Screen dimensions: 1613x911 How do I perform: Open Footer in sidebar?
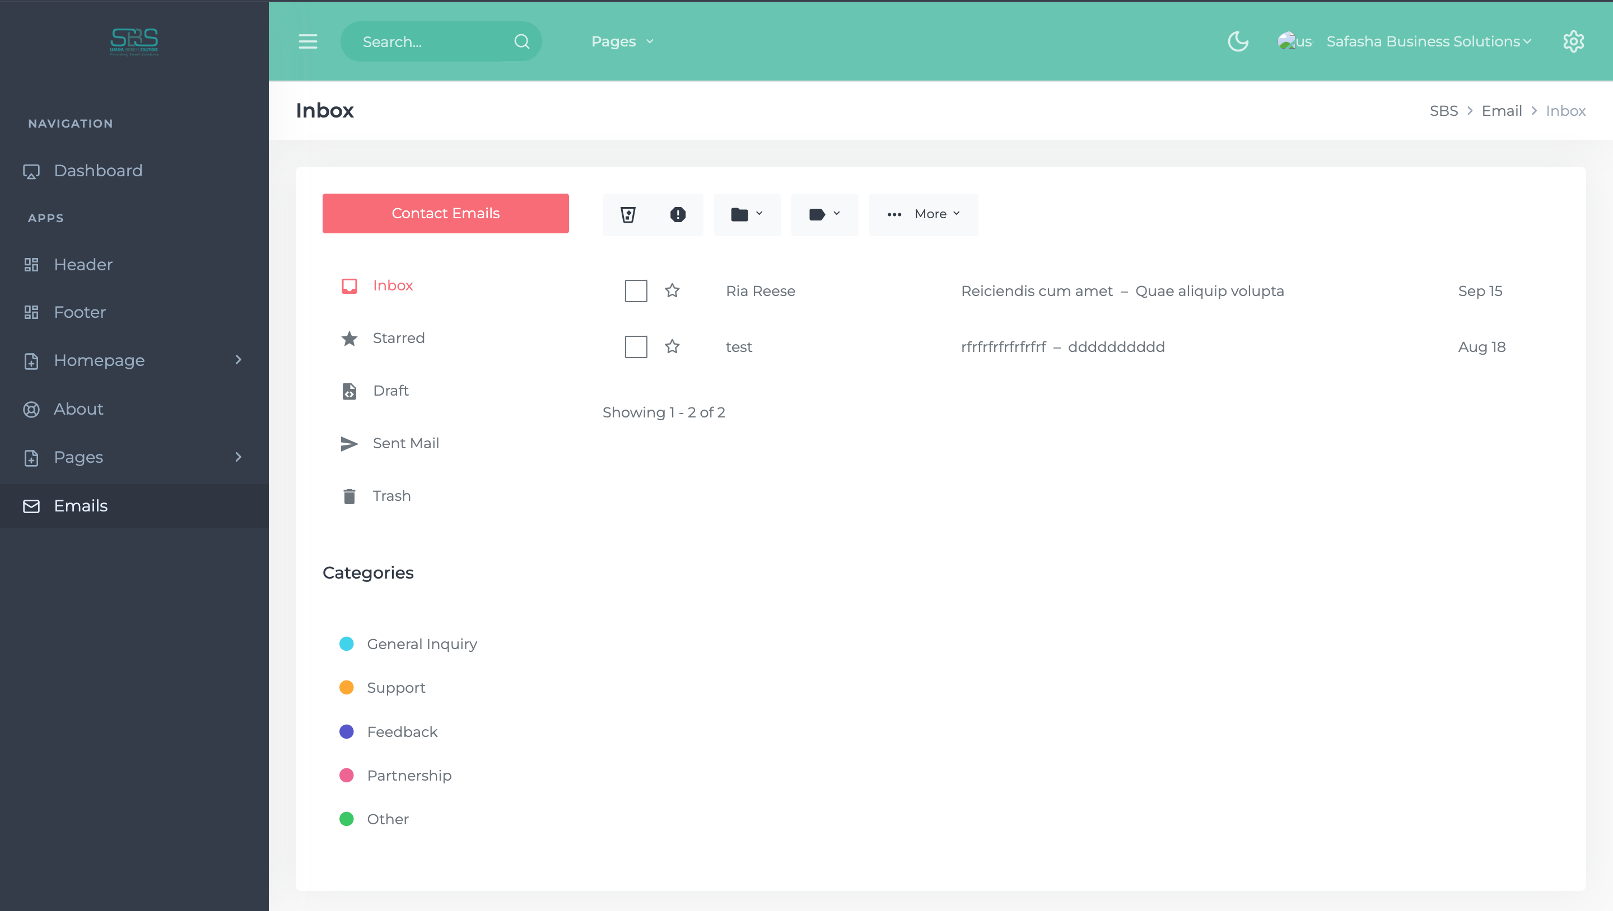tap(134, 312)
